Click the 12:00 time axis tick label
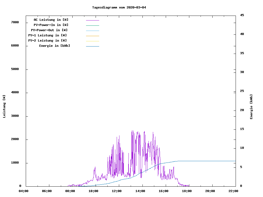Screen dimensions: 263x197 pyautogui.click(x=117, y=191)
